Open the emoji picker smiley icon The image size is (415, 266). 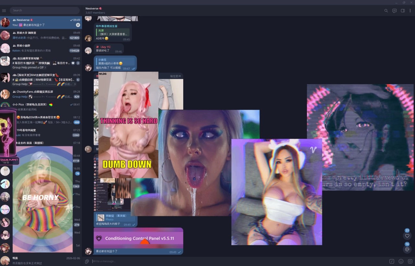[x=401, y=261]
